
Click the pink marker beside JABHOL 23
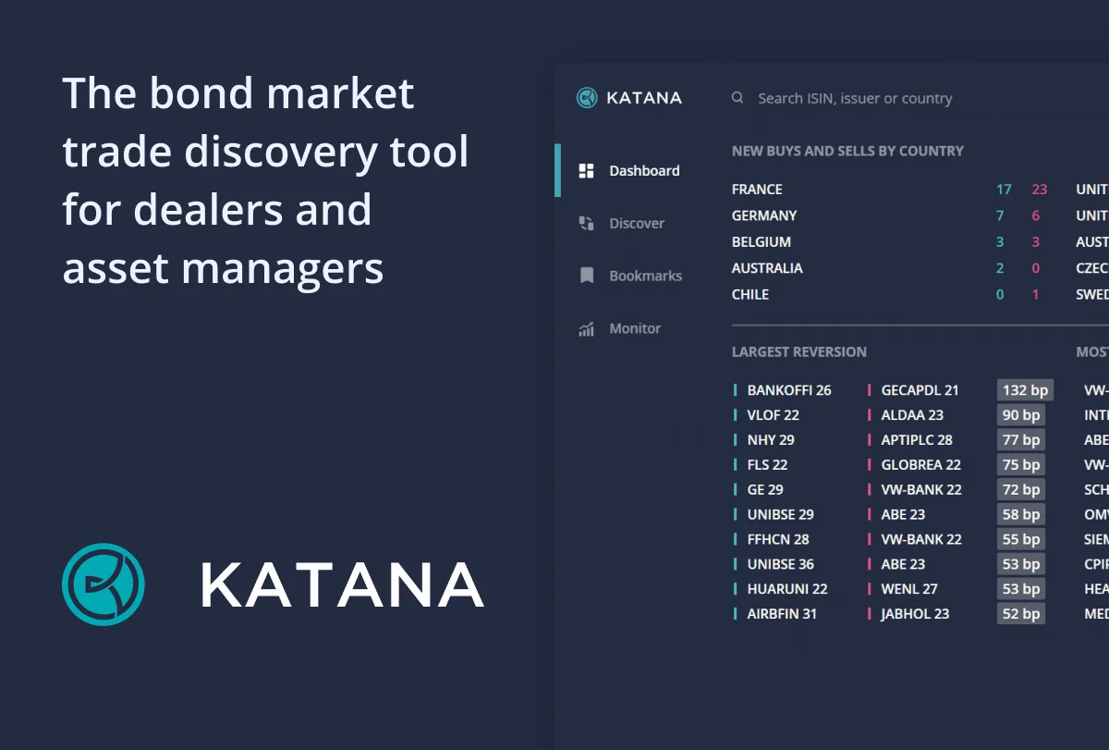[x=871, y=613]
